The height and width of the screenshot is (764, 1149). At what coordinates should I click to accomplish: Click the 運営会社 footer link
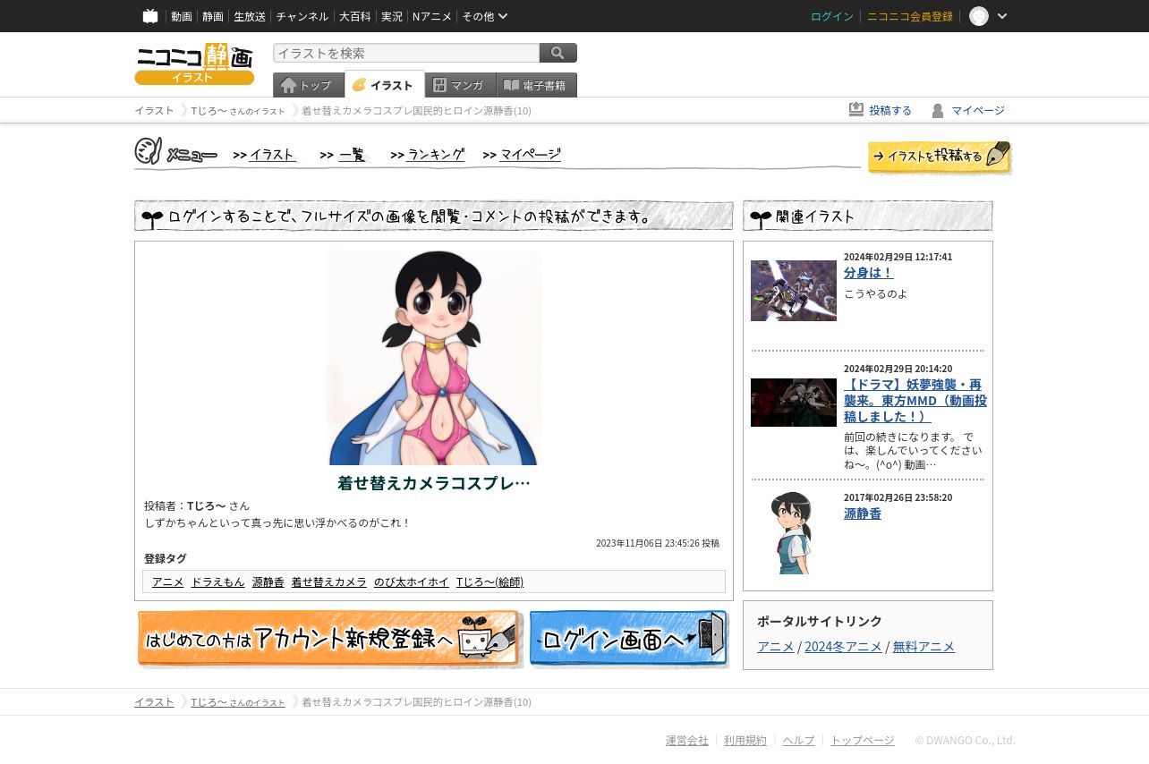click(x=687, y=741)
